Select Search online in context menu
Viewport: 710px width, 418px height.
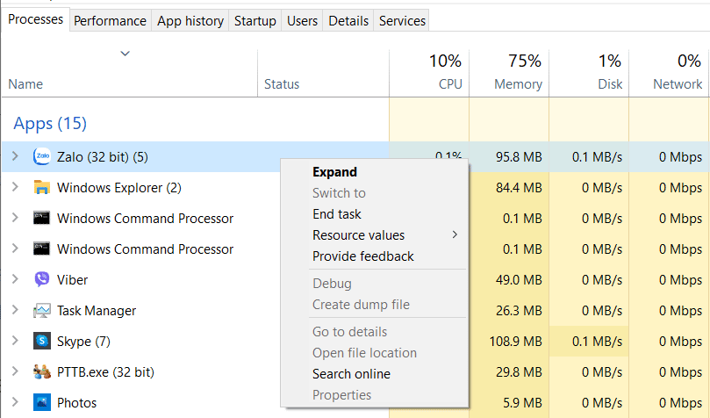click(351, 374)
